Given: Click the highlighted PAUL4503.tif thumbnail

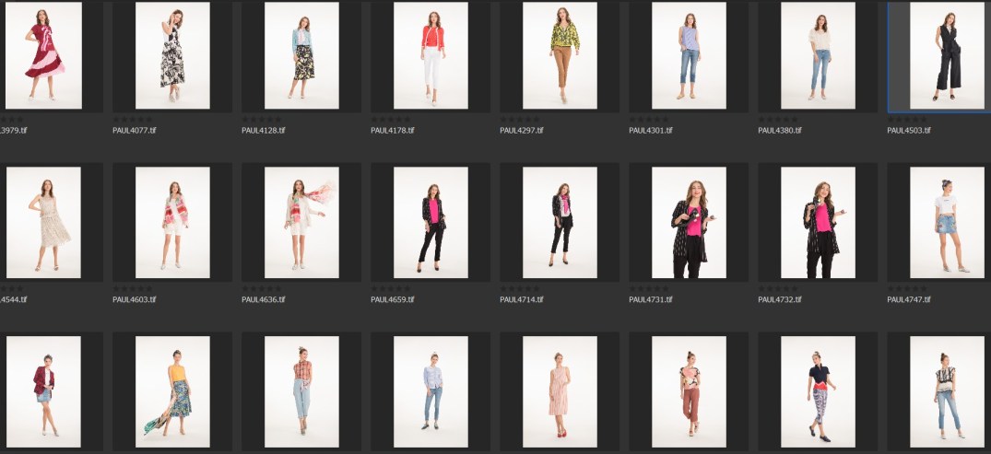Looking at the screenshot, I should click(x=947, y=55).
